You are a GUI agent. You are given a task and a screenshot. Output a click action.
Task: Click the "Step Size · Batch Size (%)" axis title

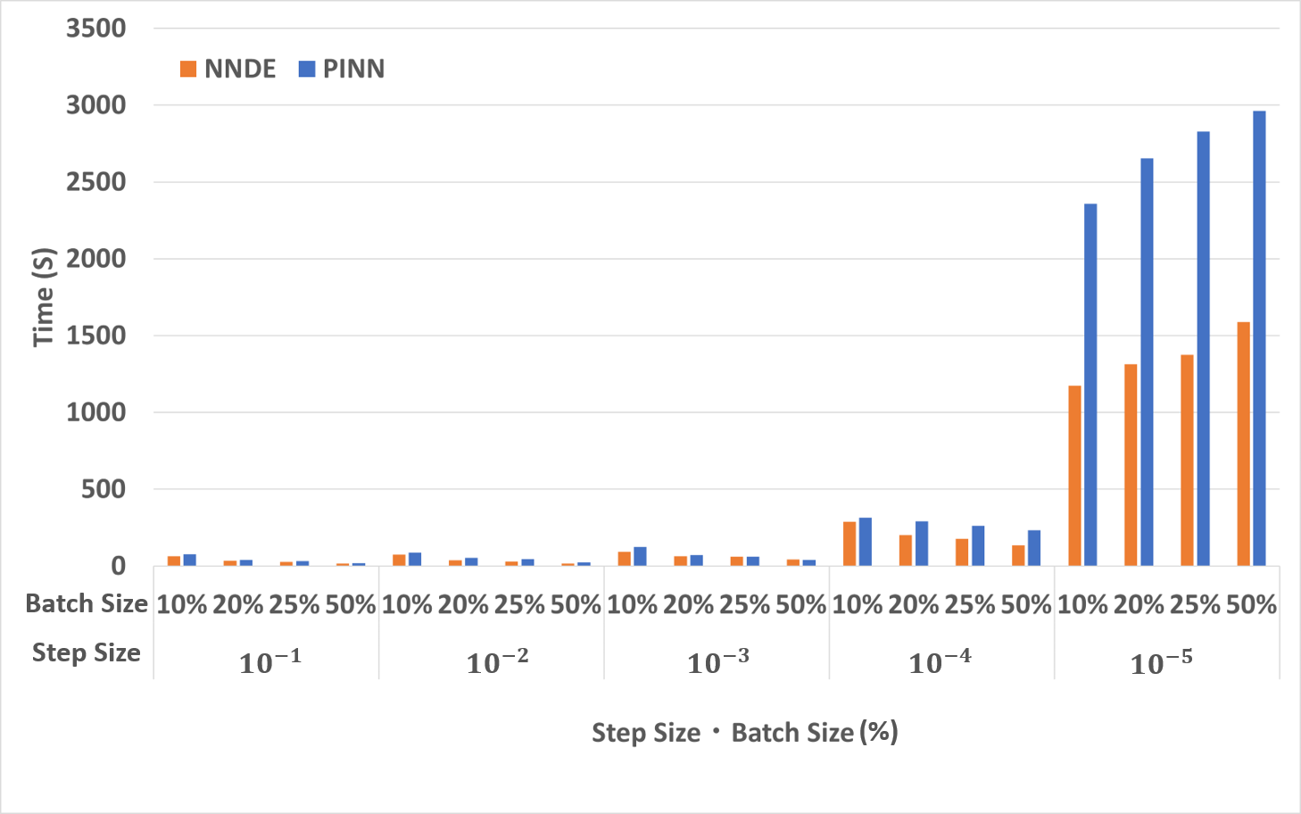pos(745,733)
